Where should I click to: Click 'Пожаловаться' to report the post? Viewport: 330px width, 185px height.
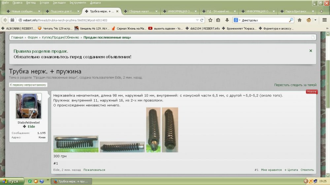point(94,170)
